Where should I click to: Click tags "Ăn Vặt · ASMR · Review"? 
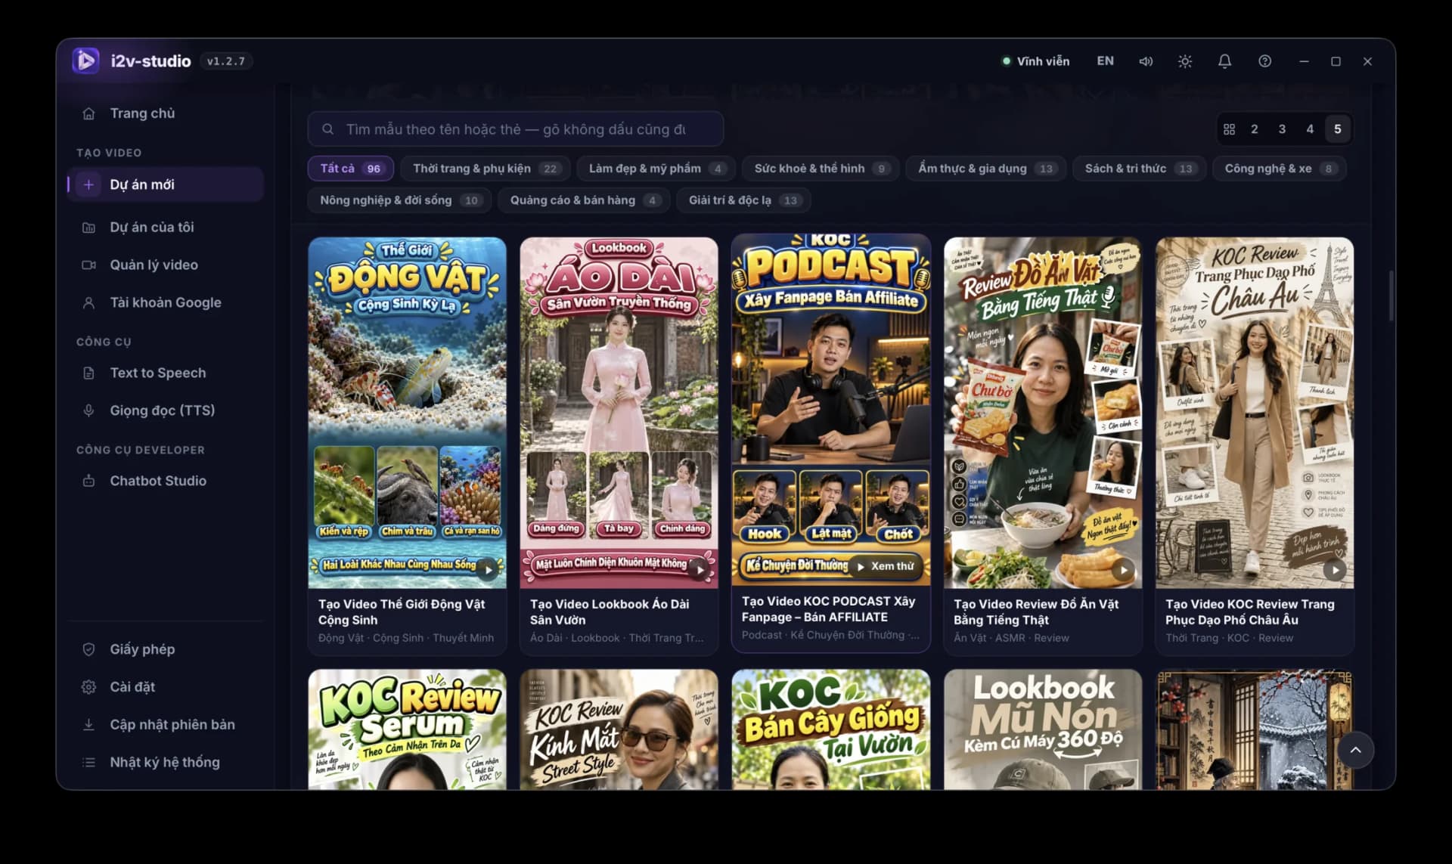pos(1011,638)
